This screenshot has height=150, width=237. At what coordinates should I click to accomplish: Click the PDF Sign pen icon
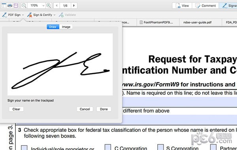[4, 15]
